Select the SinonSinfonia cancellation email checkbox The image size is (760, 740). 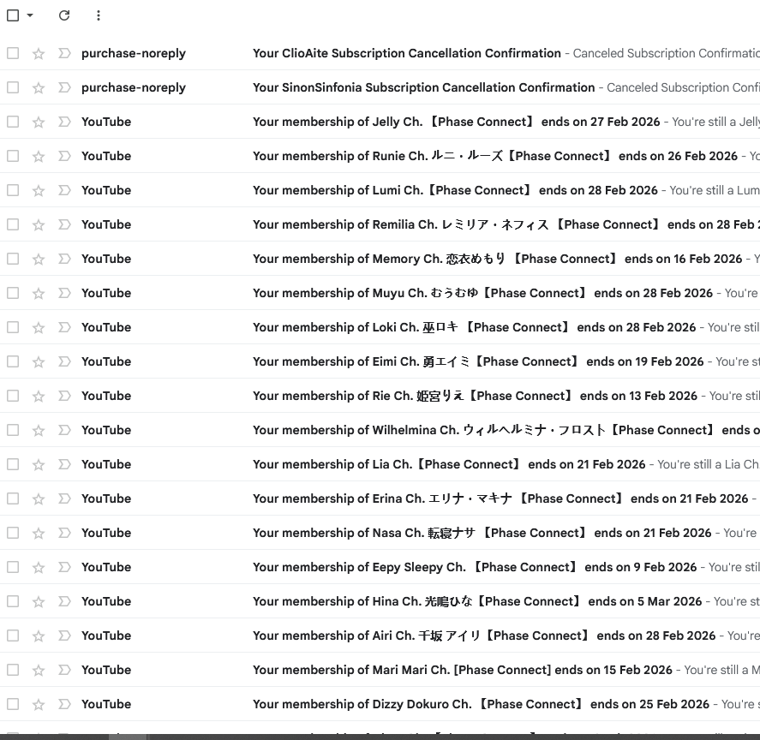click(x=13, y=87)
